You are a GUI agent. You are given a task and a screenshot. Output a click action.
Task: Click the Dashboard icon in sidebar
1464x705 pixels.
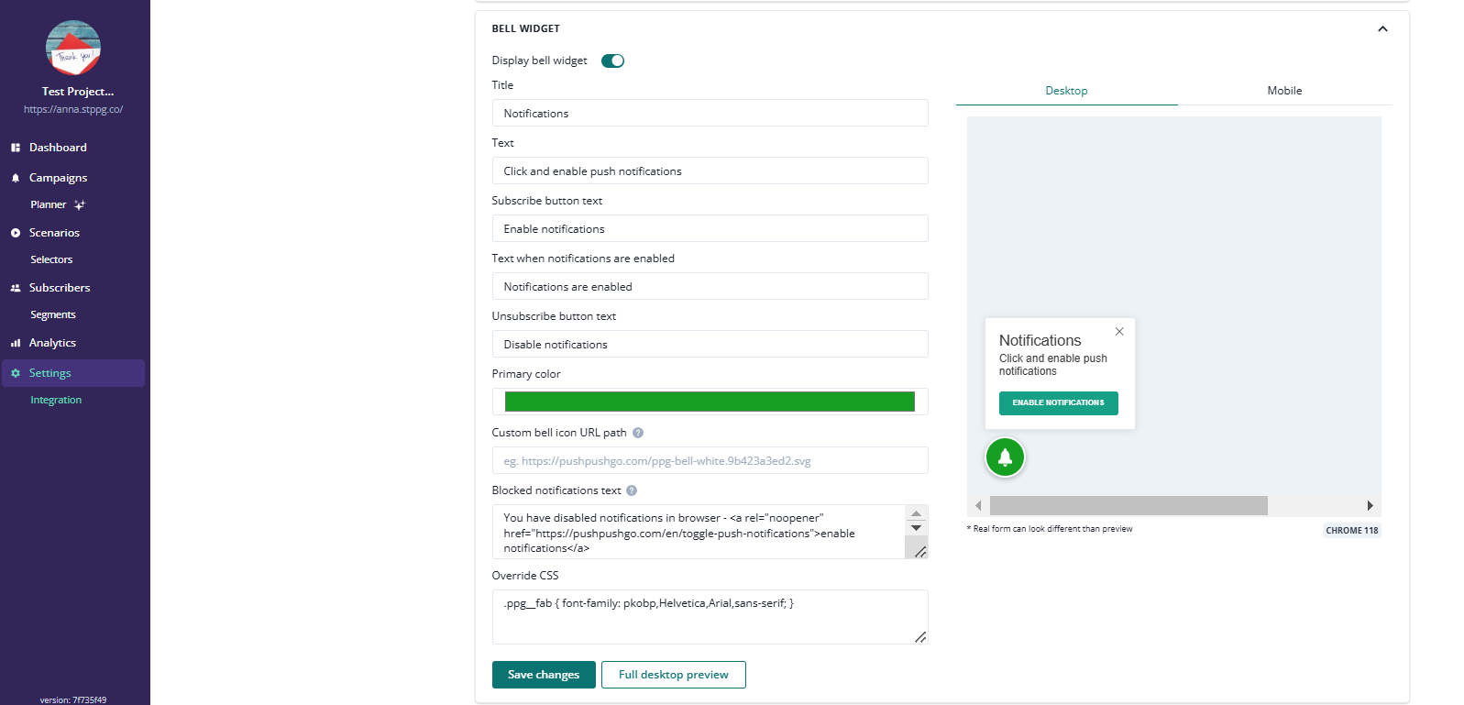pos(16,148)
